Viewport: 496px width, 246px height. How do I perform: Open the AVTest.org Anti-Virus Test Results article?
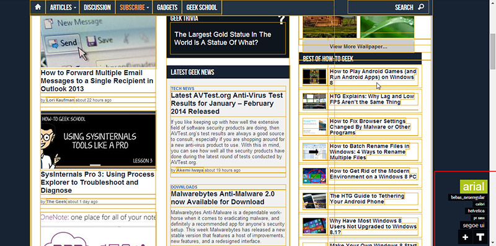227,103
